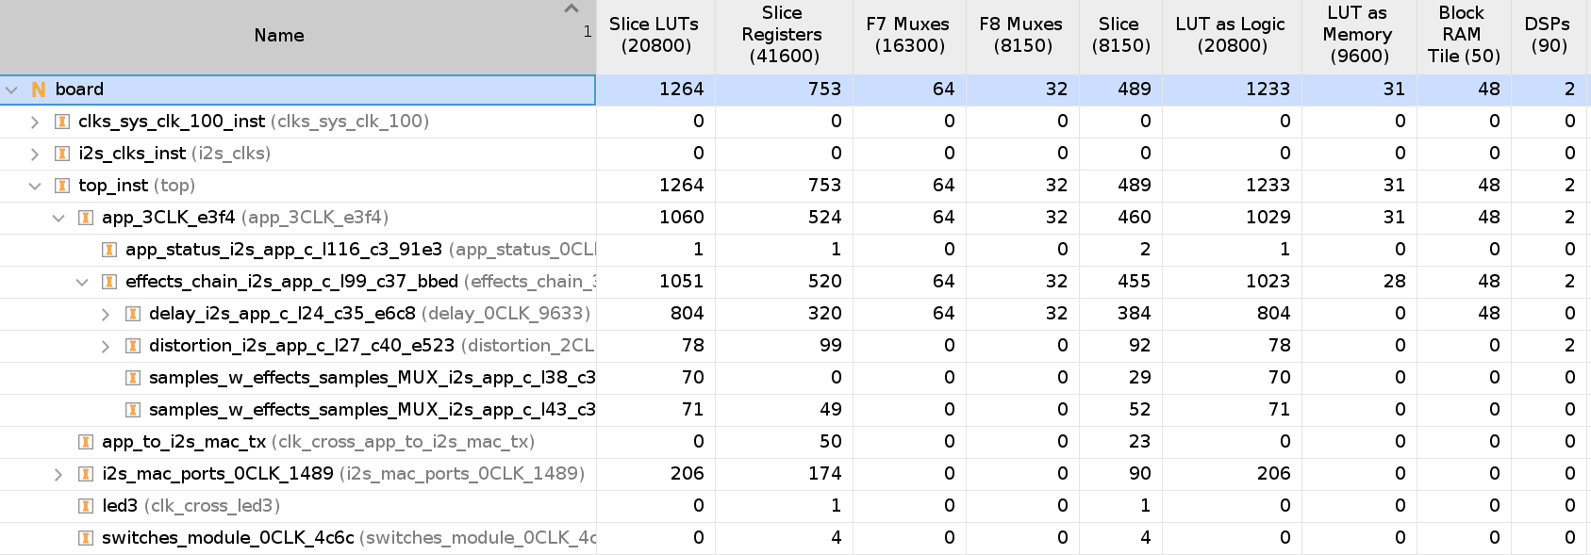Expand the i2s_mac_ports_0CLK_1489 node

58,474
